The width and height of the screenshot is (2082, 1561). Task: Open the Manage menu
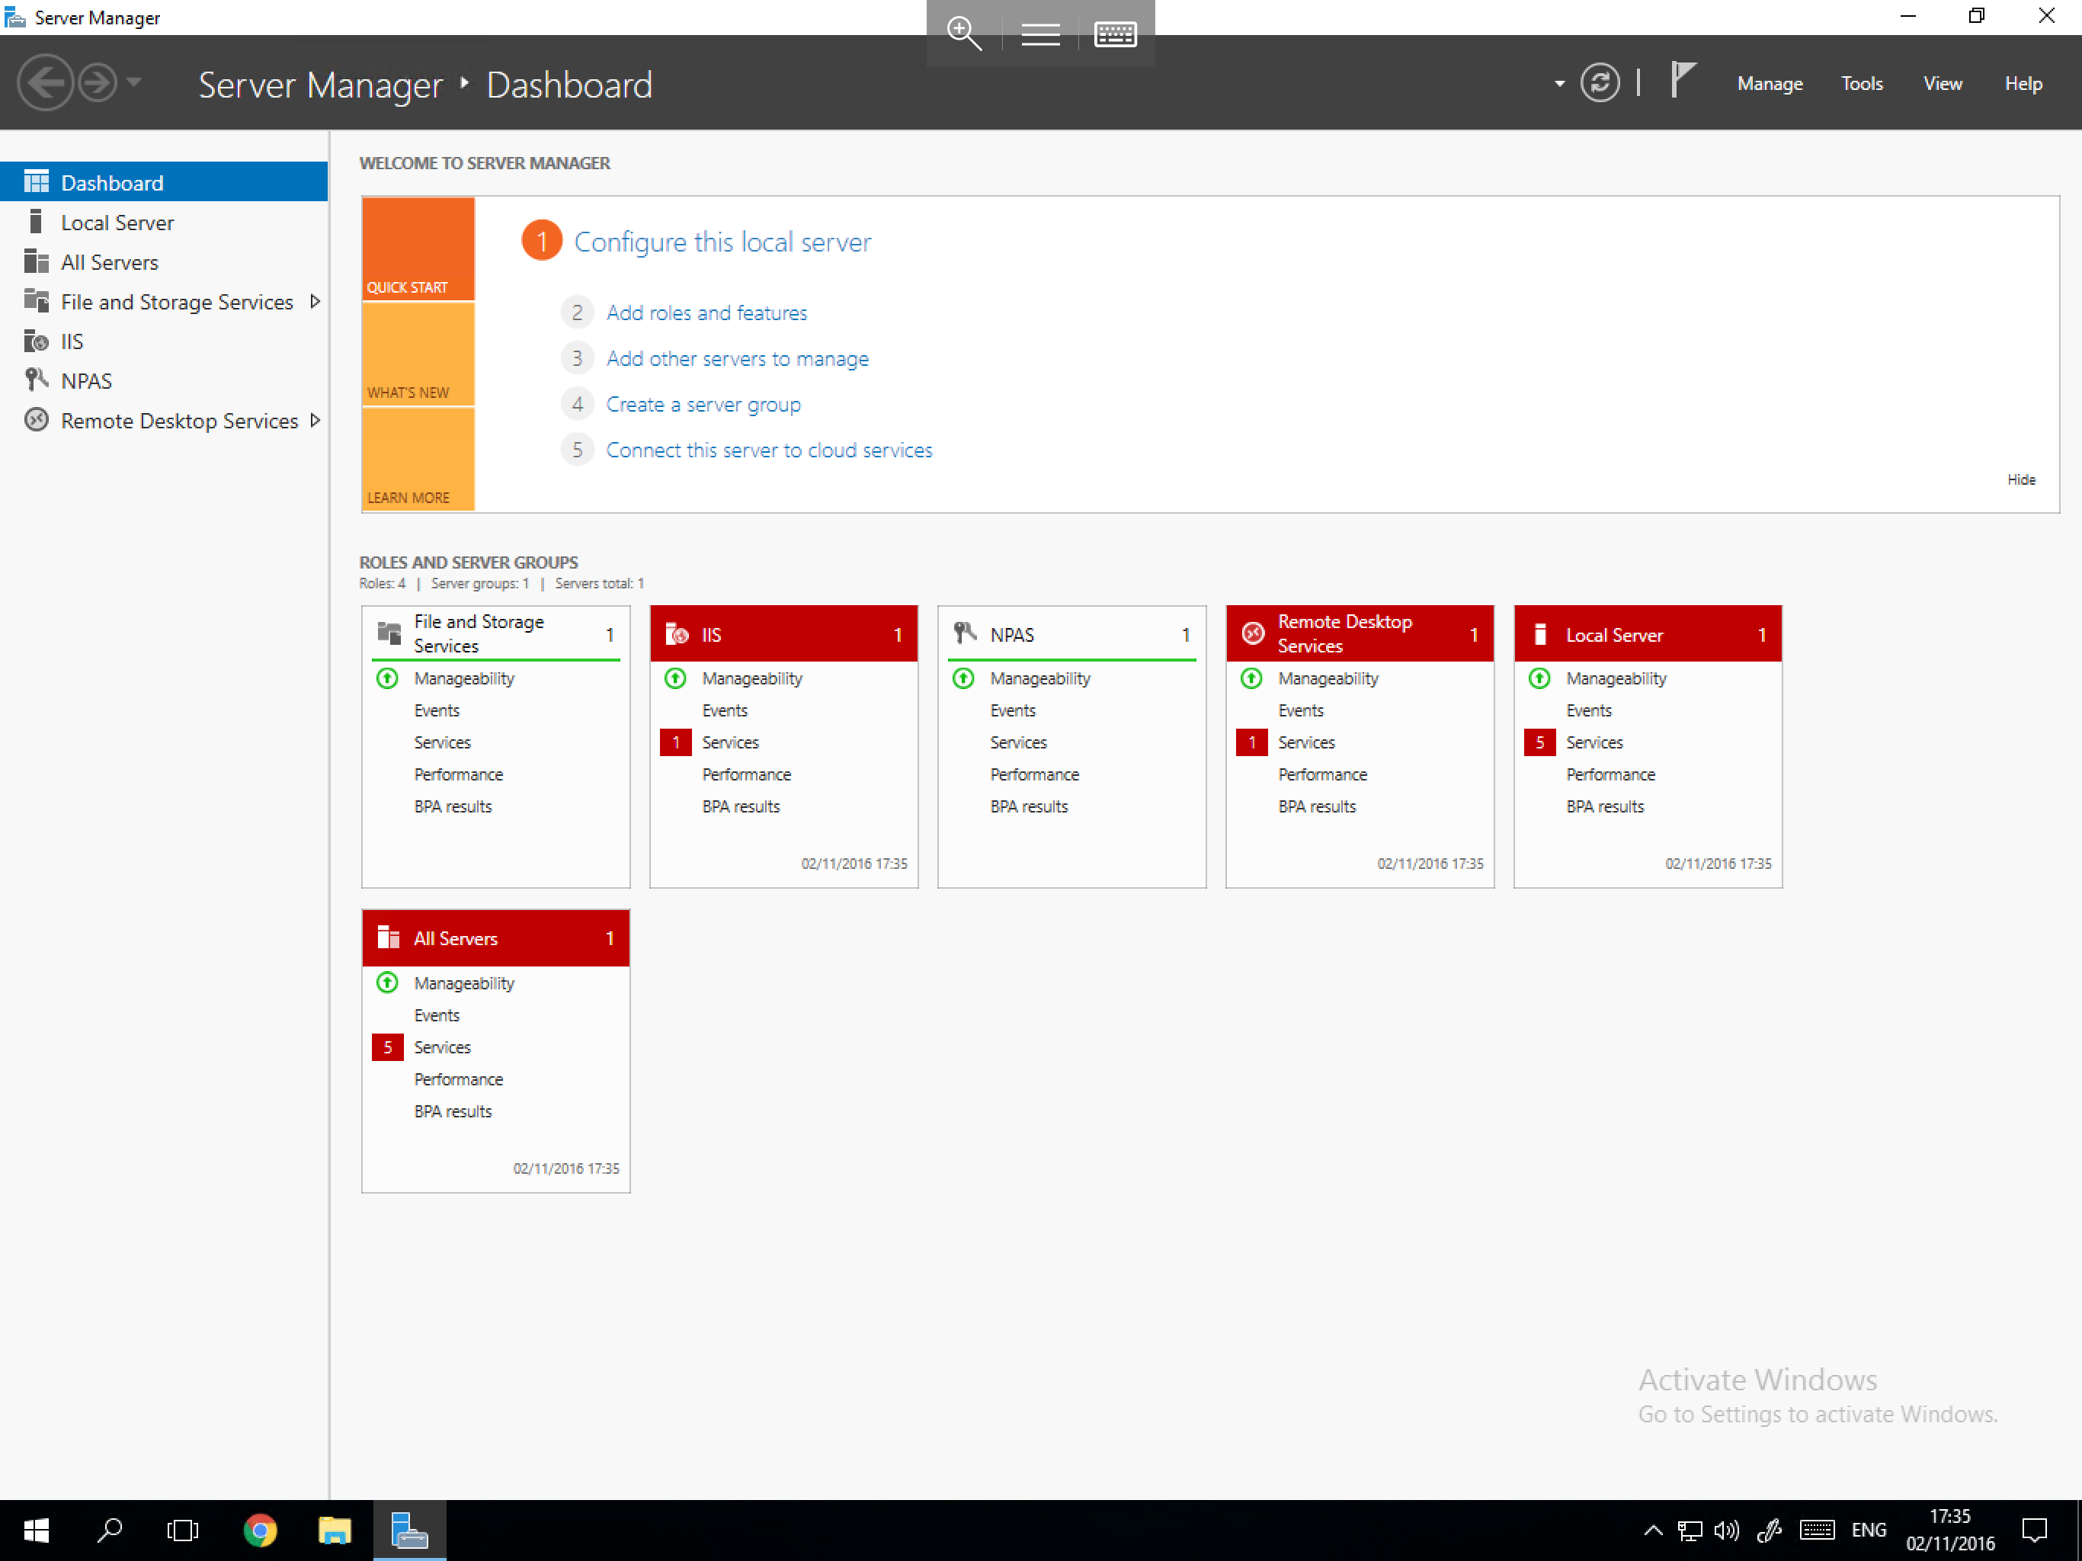(1769, 84)
